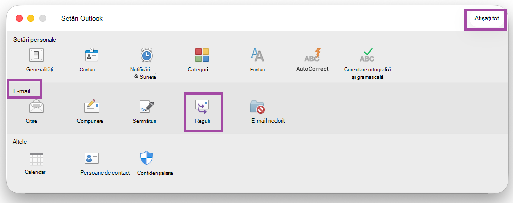This screenshot has height=203, width=513.
Task: Click the Afișați tot button
Action: (487, 18)
